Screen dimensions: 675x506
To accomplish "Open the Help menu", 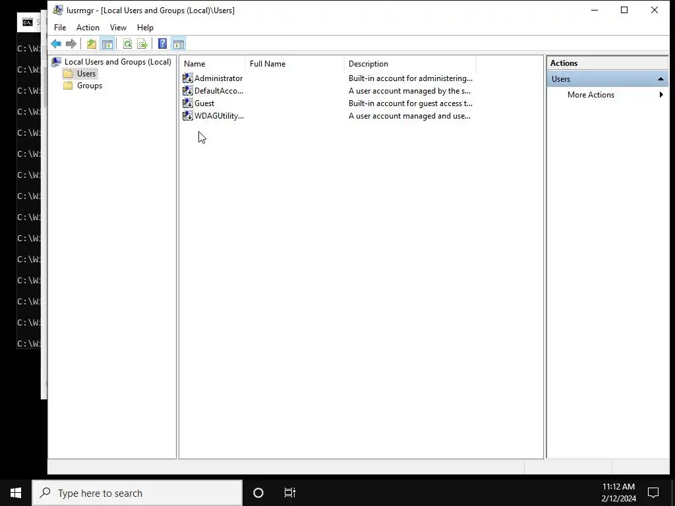I will [x=145, y=28].
